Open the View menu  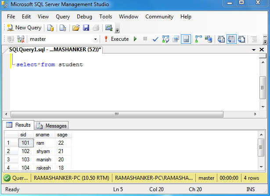(43, 17)
